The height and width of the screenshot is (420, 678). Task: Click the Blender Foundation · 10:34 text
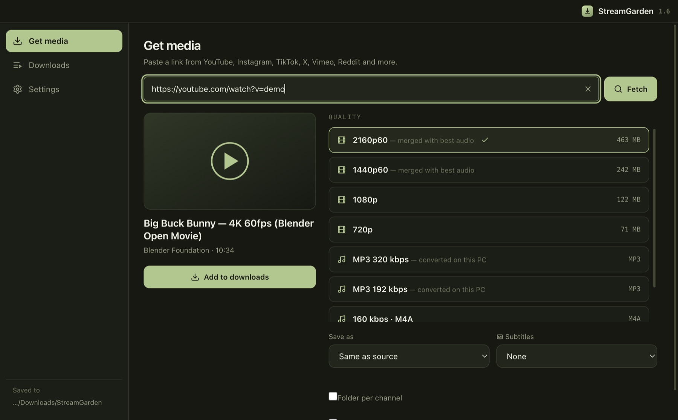click(x=189, y=250)
